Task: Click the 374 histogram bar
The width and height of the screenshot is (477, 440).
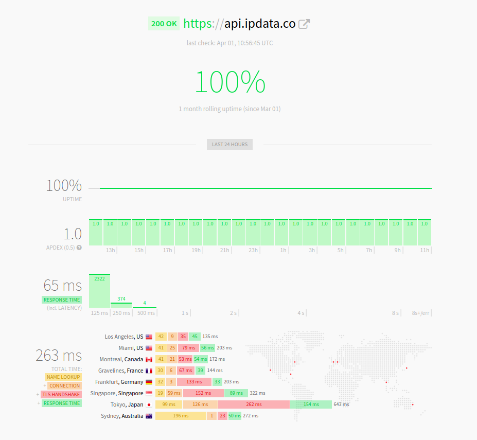Action: click(121, 305)
